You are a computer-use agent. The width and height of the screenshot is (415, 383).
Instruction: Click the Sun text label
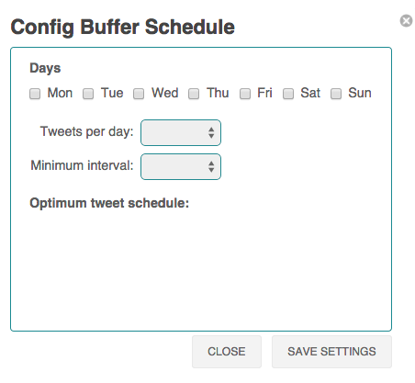[x=360, y=93]
